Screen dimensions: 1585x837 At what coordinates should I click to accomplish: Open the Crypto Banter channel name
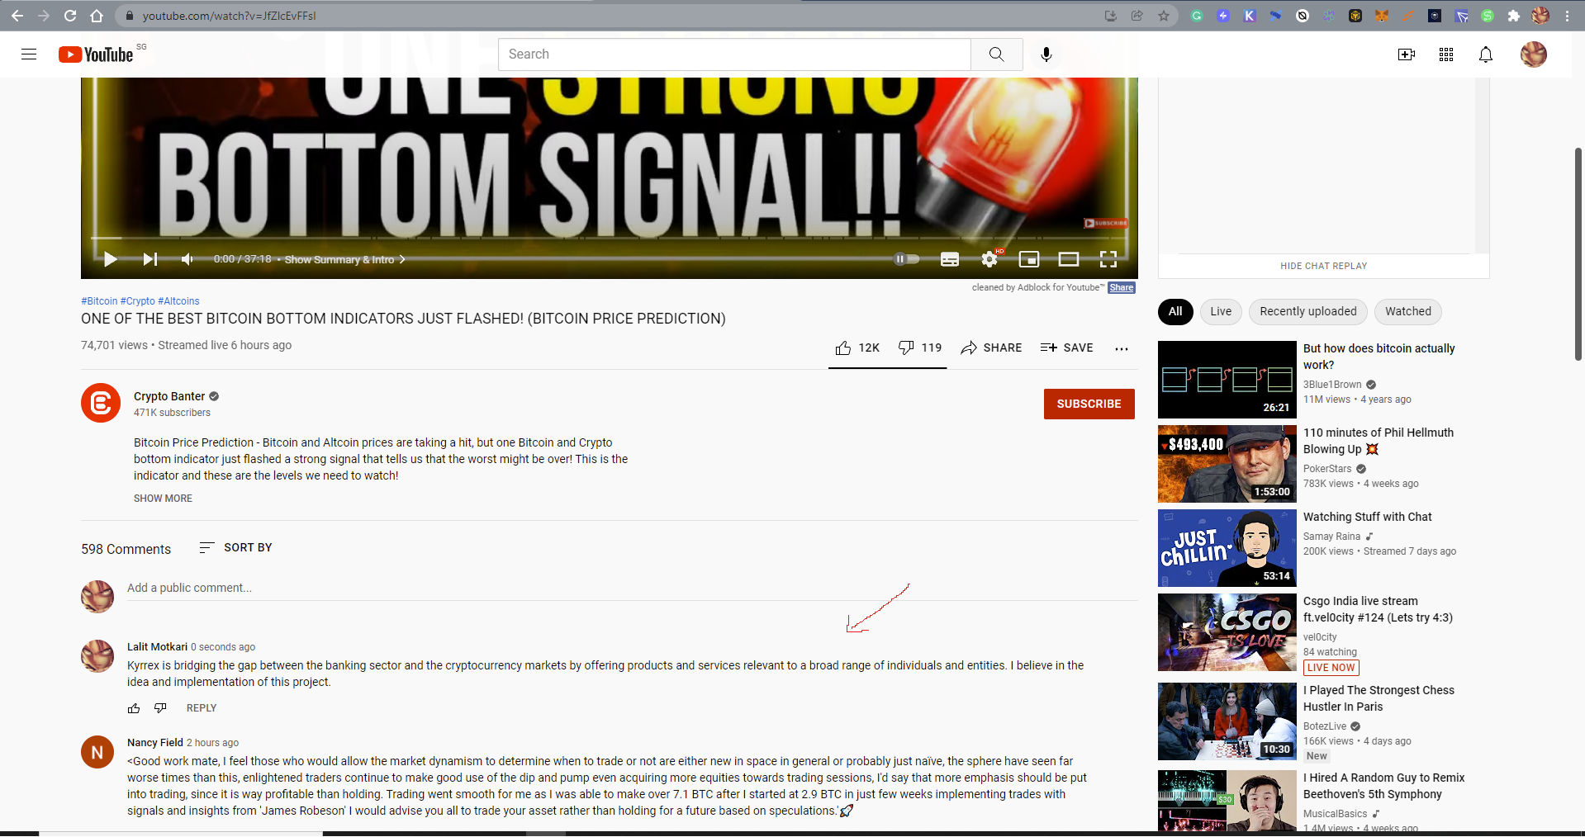tap(169, 396)
